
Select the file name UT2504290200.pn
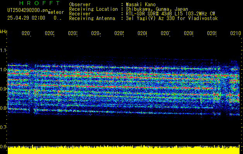[x=28, y=10]
